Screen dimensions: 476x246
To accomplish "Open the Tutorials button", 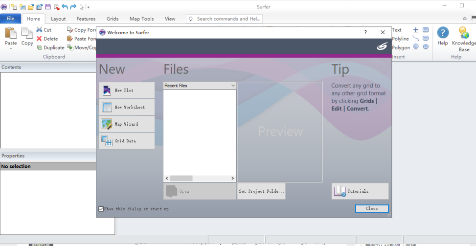I will 360,191.
